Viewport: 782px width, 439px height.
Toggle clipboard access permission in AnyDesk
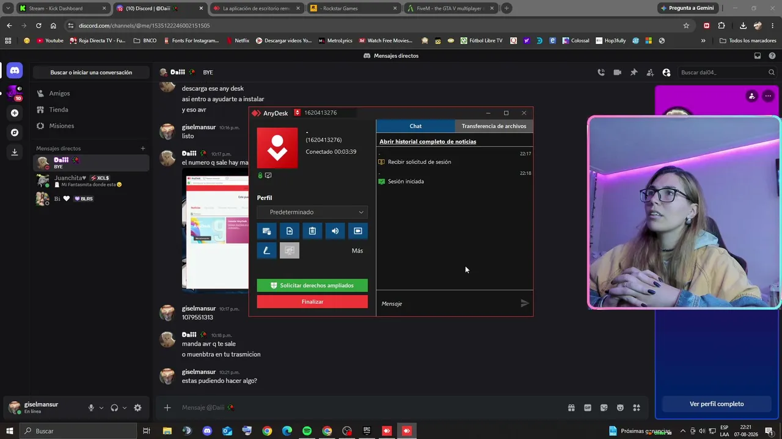click(312, 231)
